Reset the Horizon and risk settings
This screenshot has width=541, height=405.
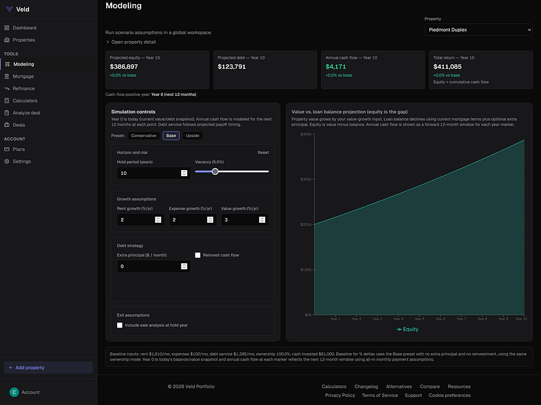point(263,153)
